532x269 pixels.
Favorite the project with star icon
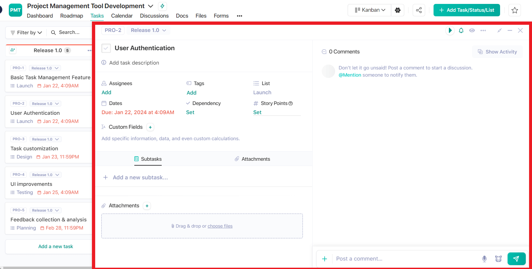point(515,10)
